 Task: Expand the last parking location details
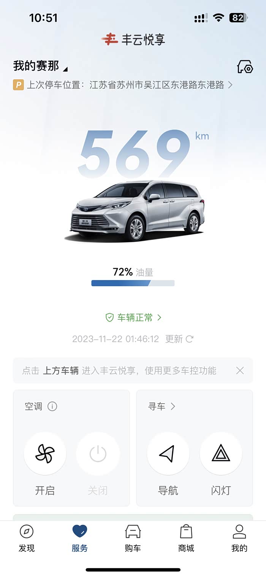click(230, 85)
